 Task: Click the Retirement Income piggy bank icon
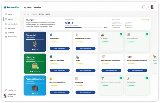coord(77,35)
